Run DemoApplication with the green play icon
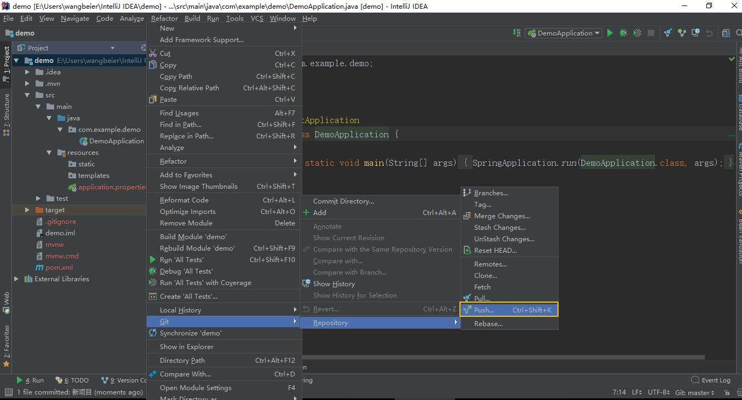This screenshot has height=400, width=742. [610, 33]
